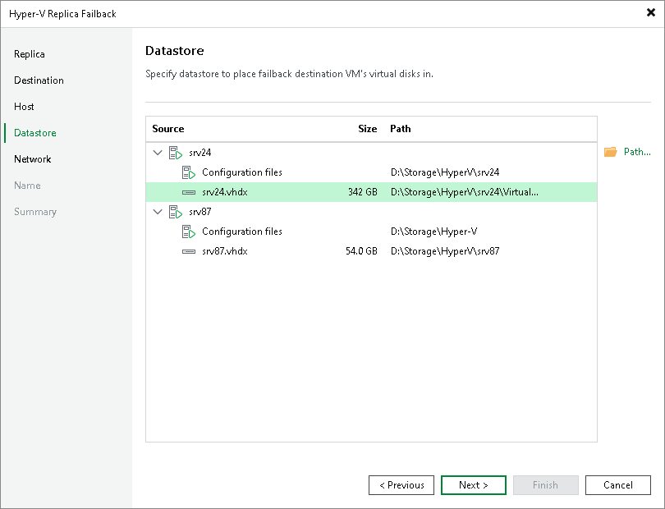Click path D:\Storage\HyperV\srv24\Virtual...
The width and height of the screenshot is (665, 509).
(x=465, y=192)
